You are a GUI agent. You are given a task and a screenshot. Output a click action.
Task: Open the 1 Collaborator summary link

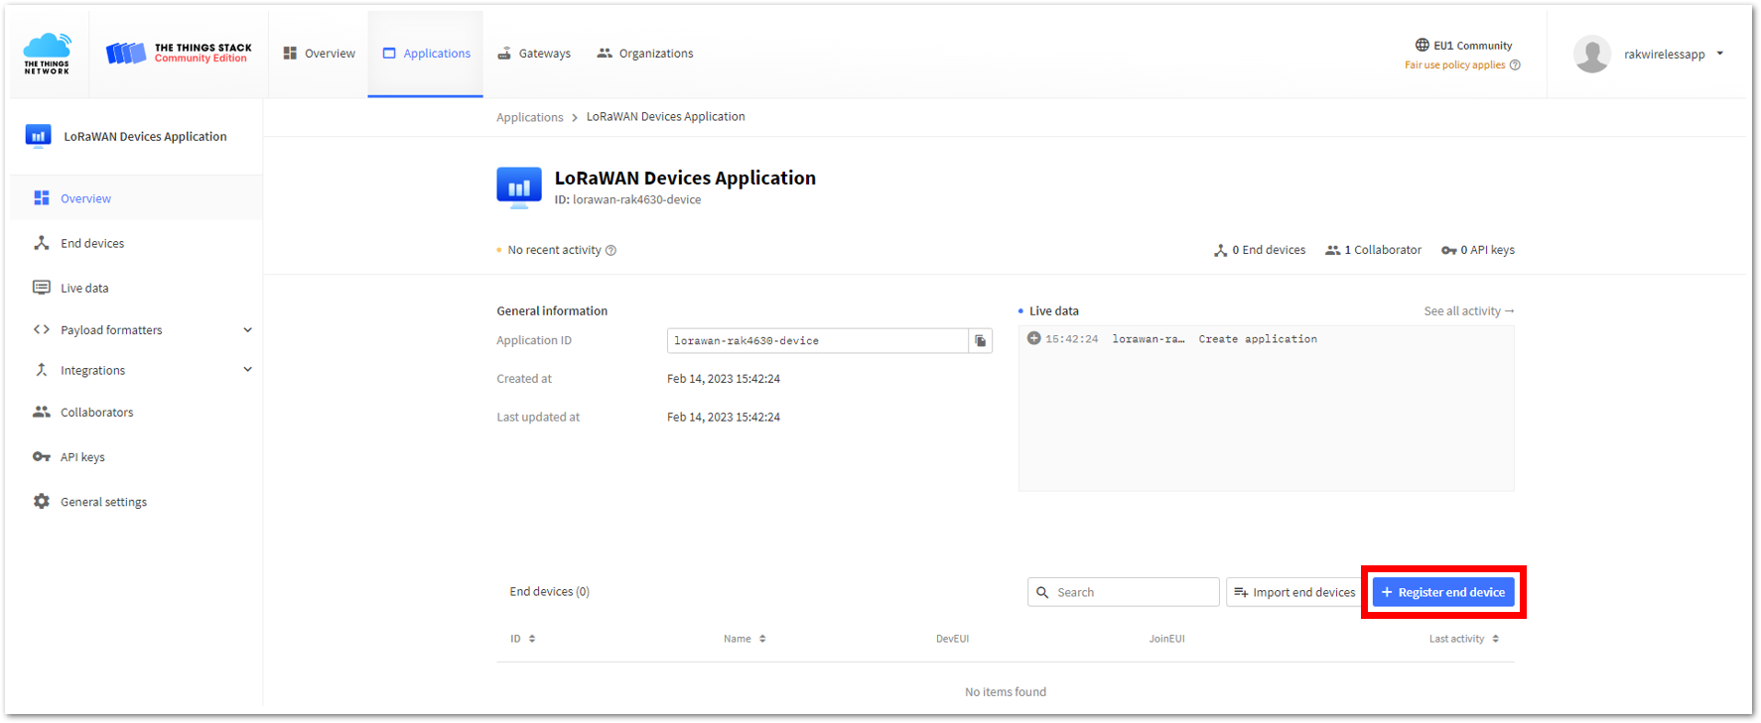click(x=1373, y=250)
